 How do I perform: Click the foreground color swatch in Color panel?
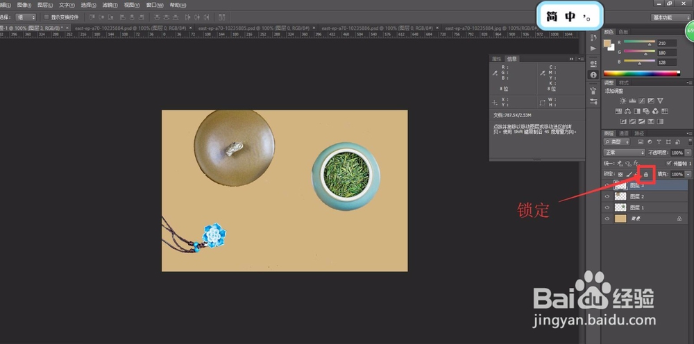pos(607,43)
